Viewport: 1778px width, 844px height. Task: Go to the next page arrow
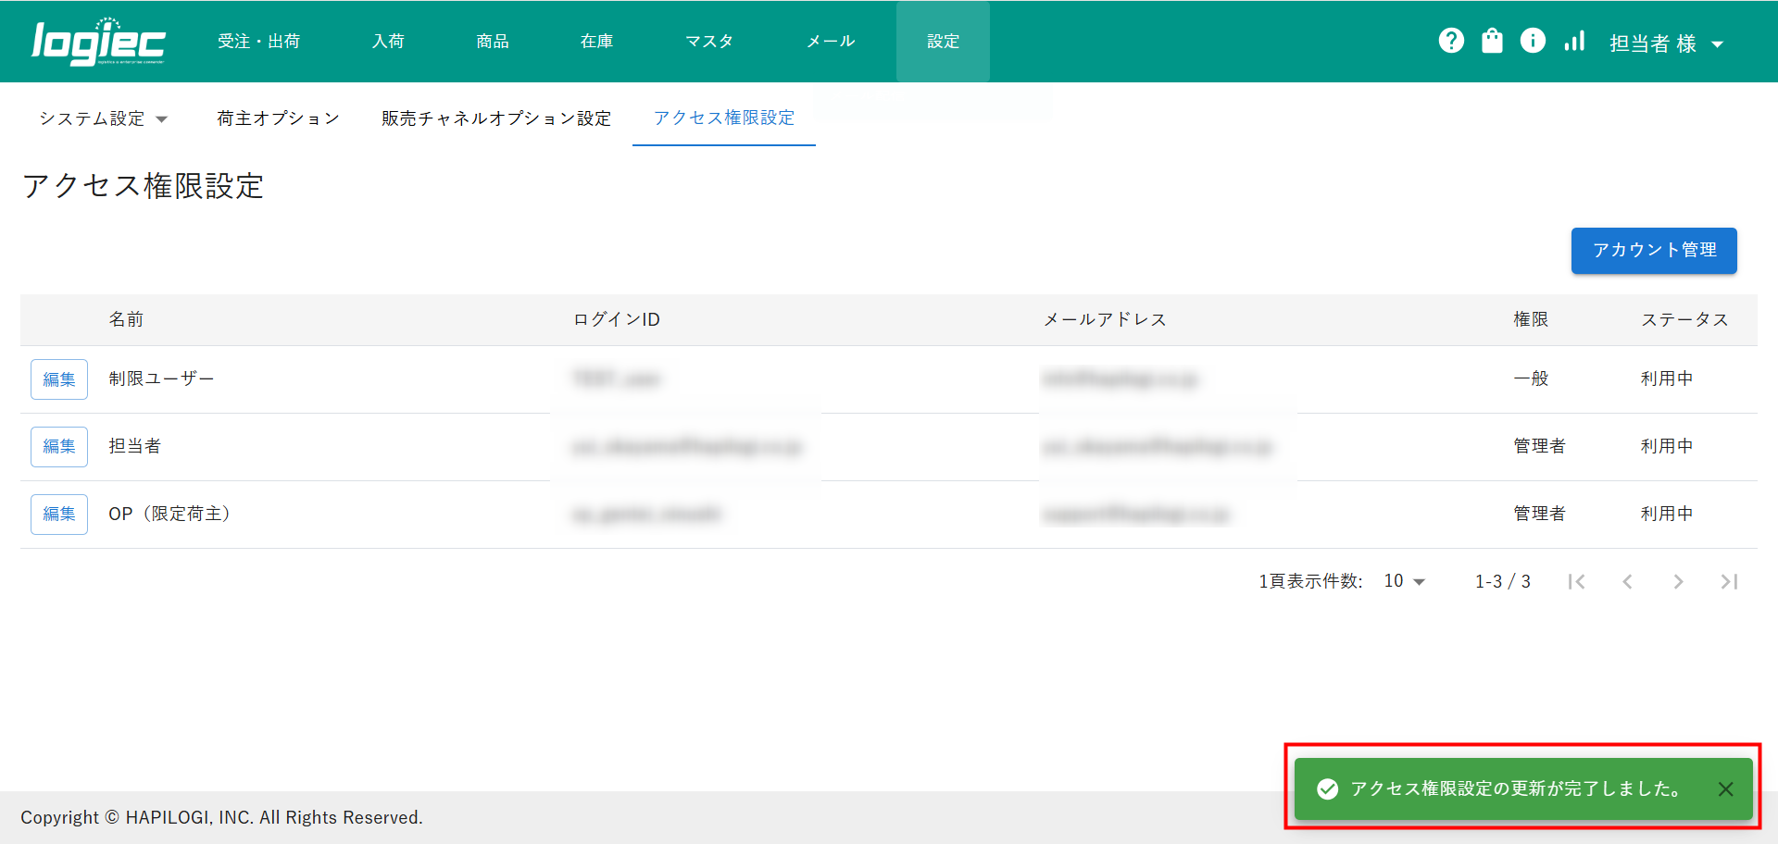click(x=1678, y=581)
